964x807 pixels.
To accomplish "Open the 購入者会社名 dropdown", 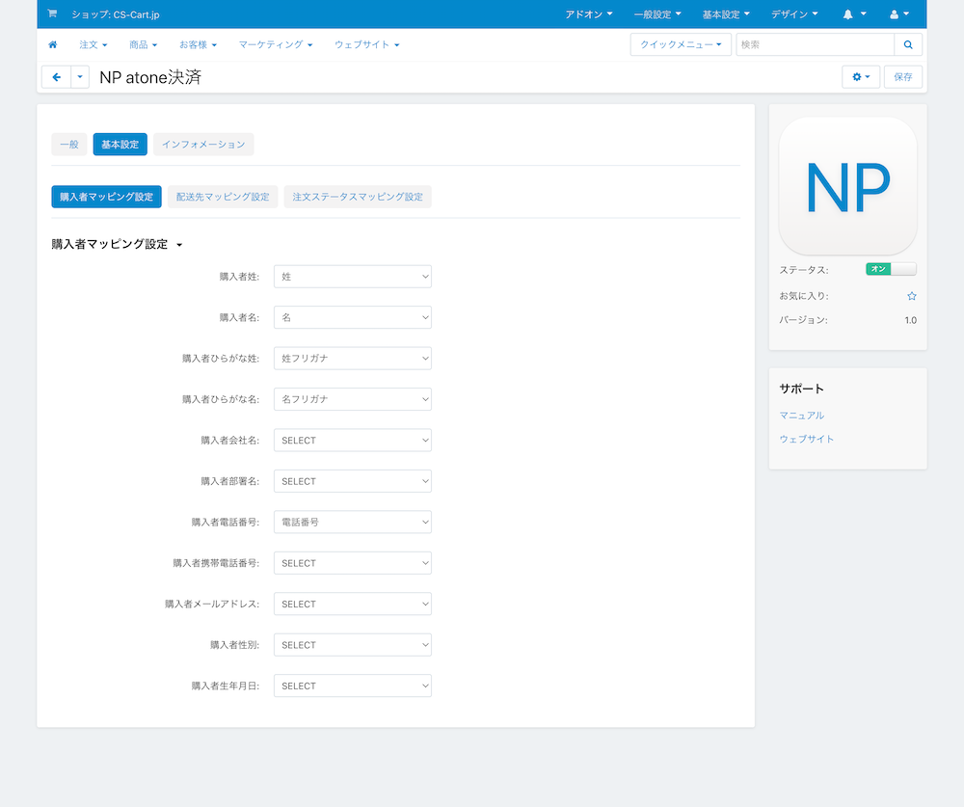I will point(352,441).
